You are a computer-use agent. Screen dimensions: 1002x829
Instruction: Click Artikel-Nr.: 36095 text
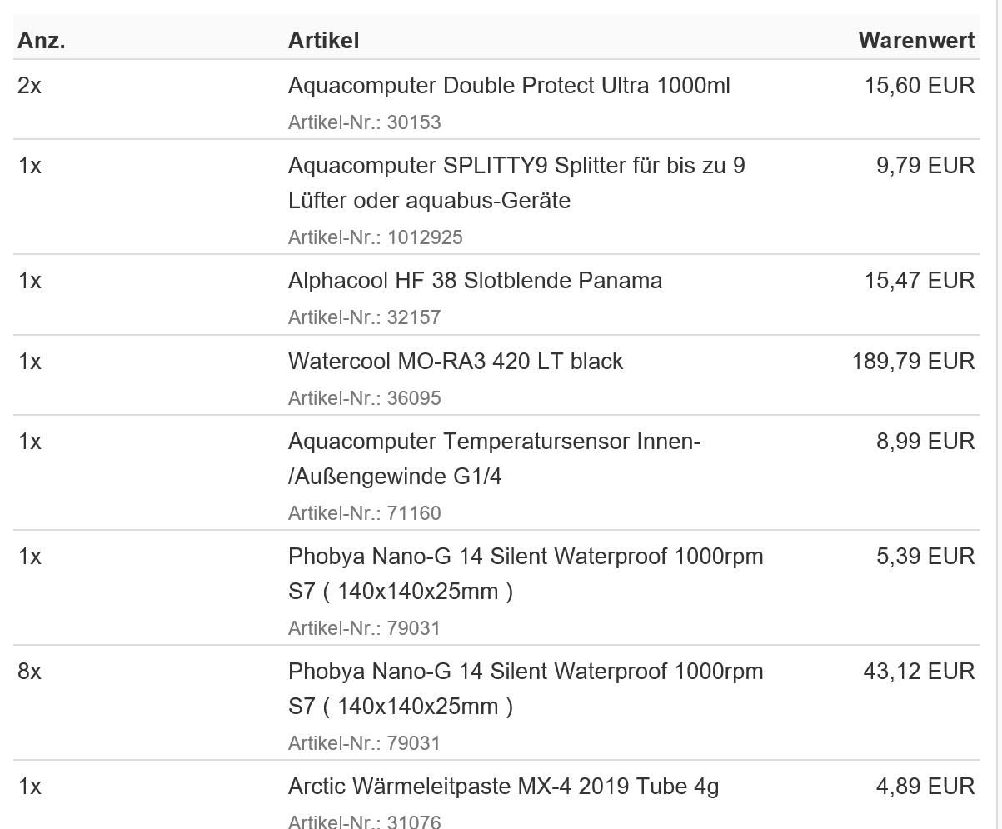point(364,397)
